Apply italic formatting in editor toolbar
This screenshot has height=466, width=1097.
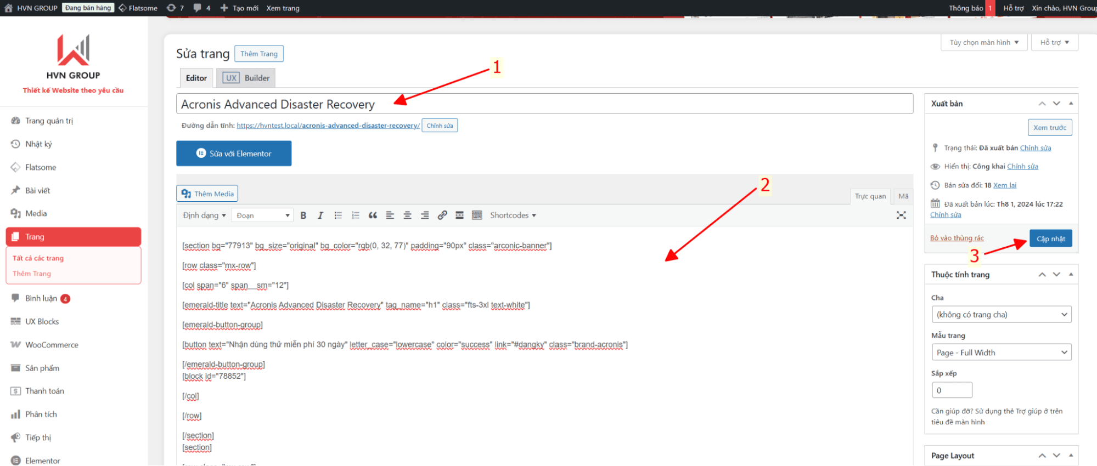320,215
